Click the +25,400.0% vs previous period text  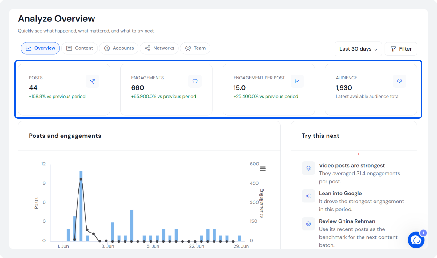pos(266,96)
